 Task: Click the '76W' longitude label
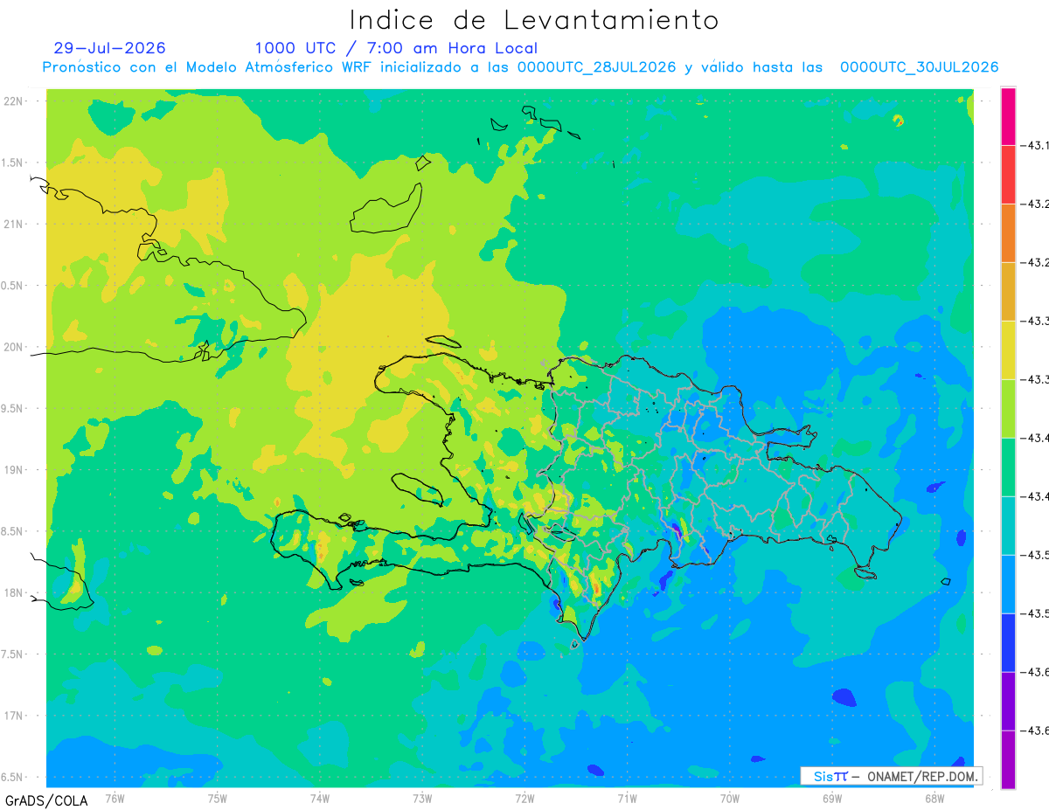[x=115, y=798]
